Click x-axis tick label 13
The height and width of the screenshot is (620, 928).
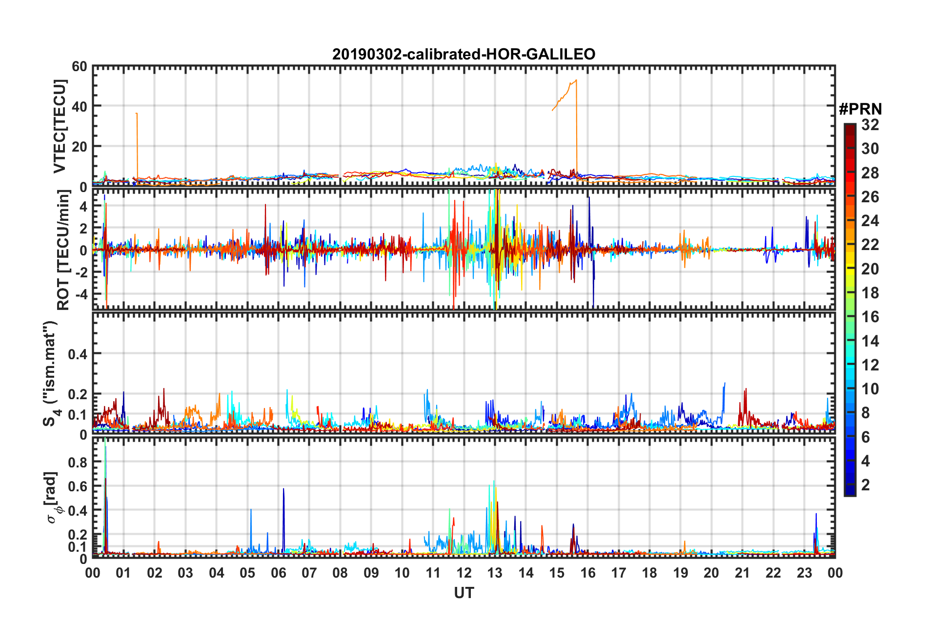(x=495, y=573)
